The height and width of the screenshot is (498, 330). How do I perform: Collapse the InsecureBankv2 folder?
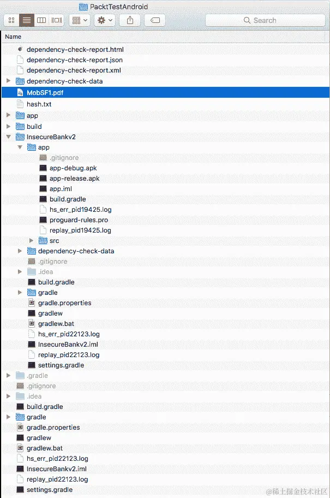[x=9, y=137]
